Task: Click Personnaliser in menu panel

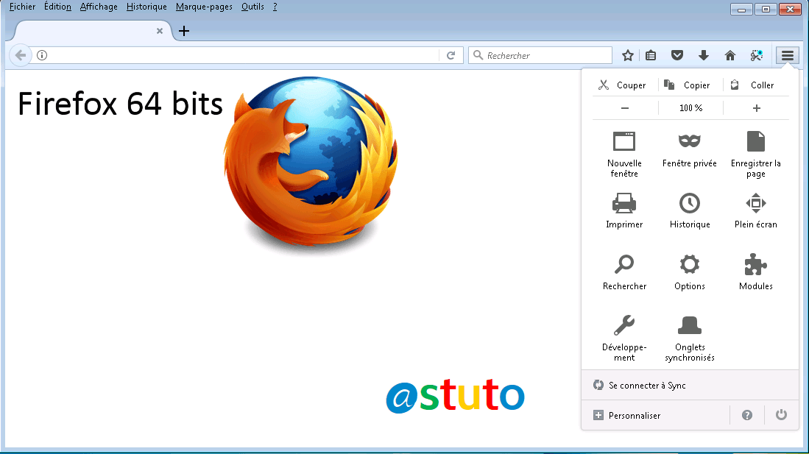Action: pyautogui.click(x=627, y=415)
